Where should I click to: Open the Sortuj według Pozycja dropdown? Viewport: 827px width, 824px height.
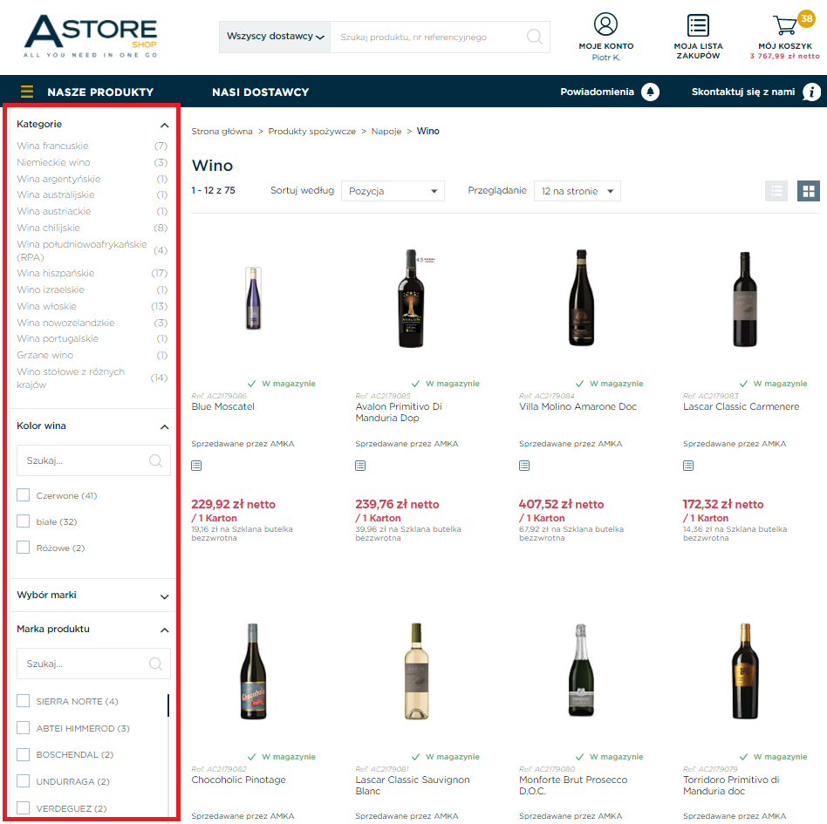(x=393, y=191)
